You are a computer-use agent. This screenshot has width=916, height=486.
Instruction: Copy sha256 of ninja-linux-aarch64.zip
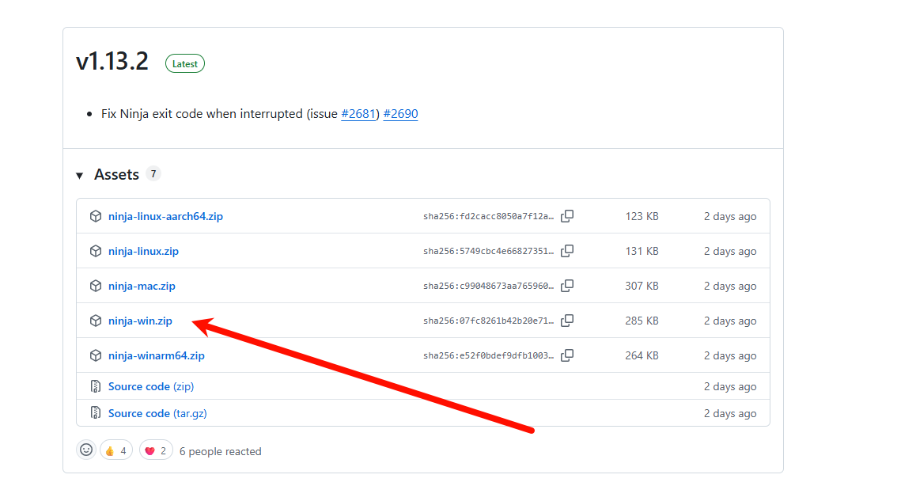point(567,216)
